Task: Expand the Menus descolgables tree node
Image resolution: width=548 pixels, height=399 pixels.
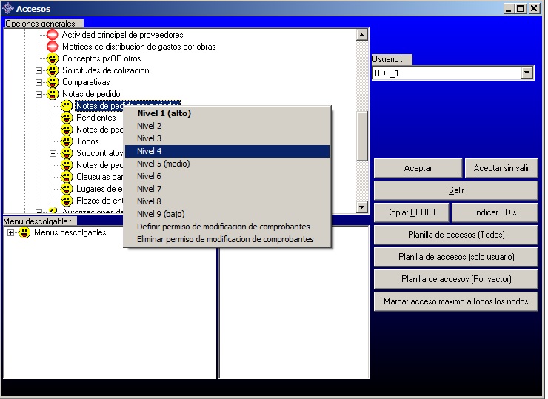Action: pos(10,232)
